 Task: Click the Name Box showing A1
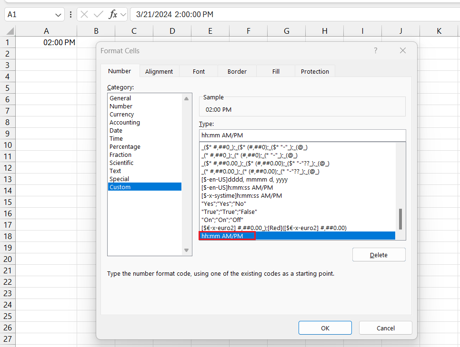click(x=34, y=14)
